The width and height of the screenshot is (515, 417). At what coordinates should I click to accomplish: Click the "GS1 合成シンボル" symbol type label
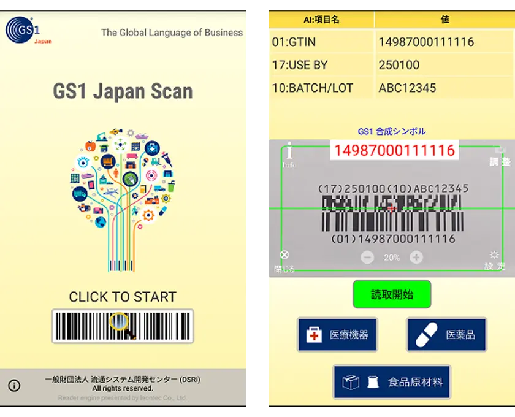click(x=392, y=131)
